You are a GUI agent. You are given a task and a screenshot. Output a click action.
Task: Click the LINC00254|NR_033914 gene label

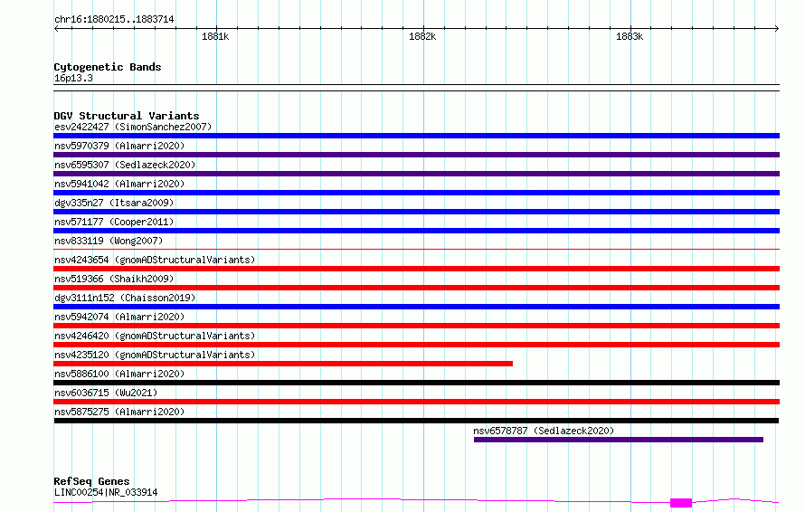pos(106,492)
